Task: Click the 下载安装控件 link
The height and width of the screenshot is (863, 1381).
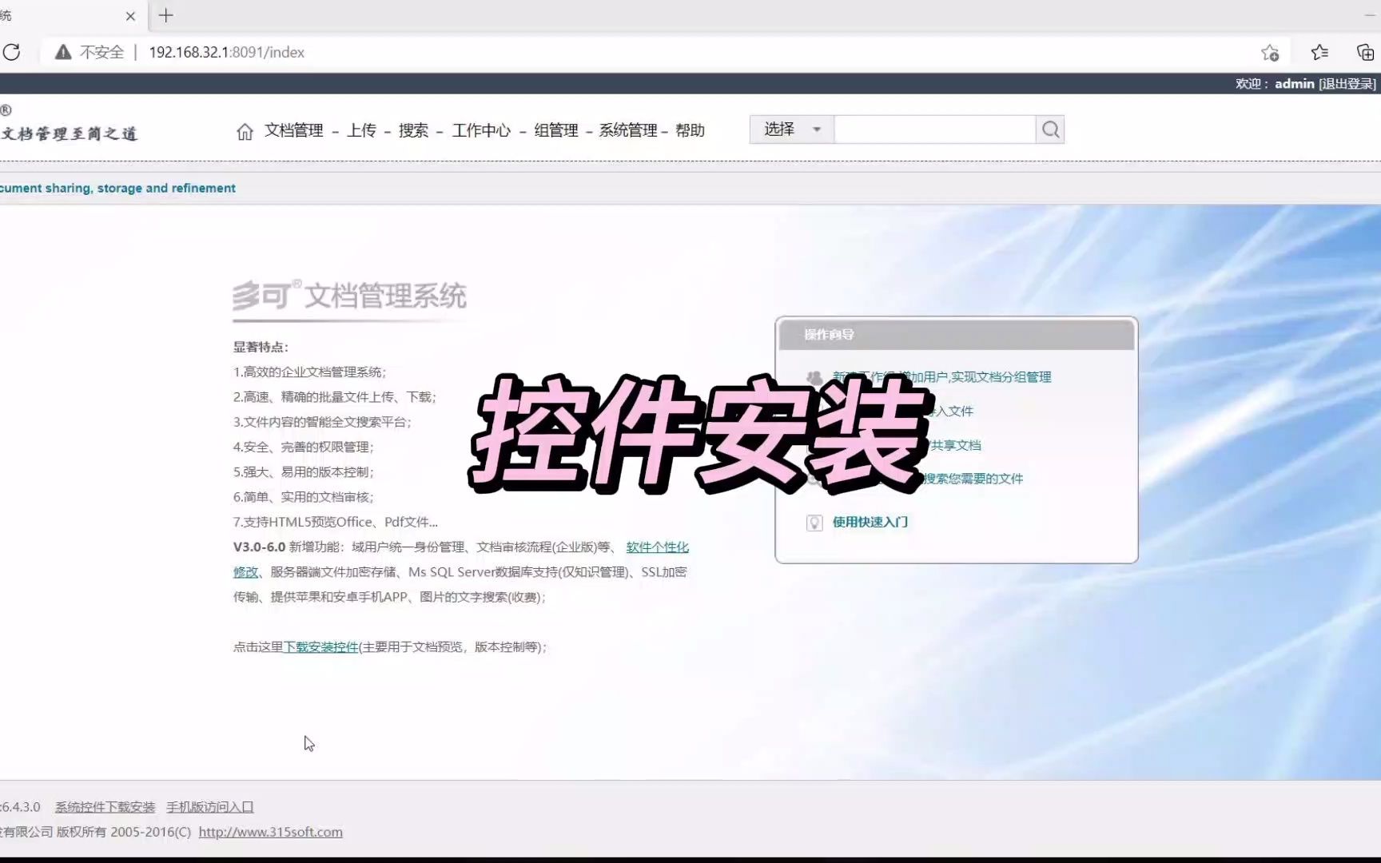Action: click(320, 647)
